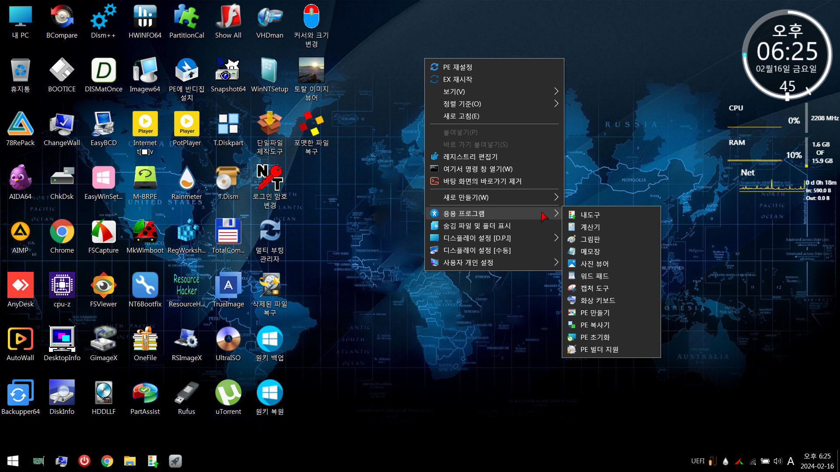Viewport: 840px width, 472px height.
Task: Launch 계산기 from submenu
Action: click(x=611, y=227)
